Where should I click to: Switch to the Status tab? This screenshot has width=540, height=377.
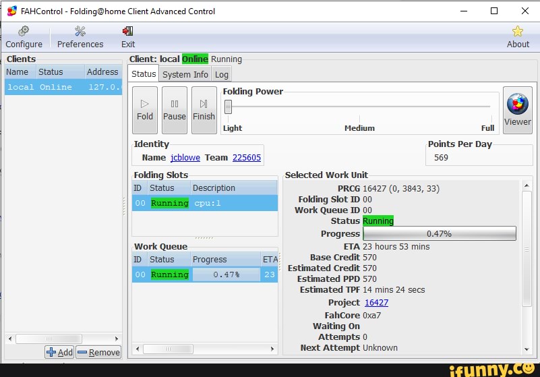tap(144, 74)
